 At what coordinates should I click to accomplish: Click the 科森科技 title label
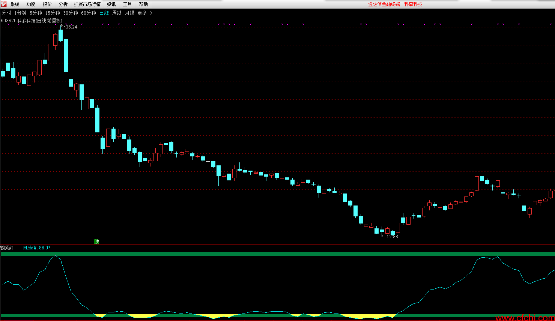click(414, 4)
